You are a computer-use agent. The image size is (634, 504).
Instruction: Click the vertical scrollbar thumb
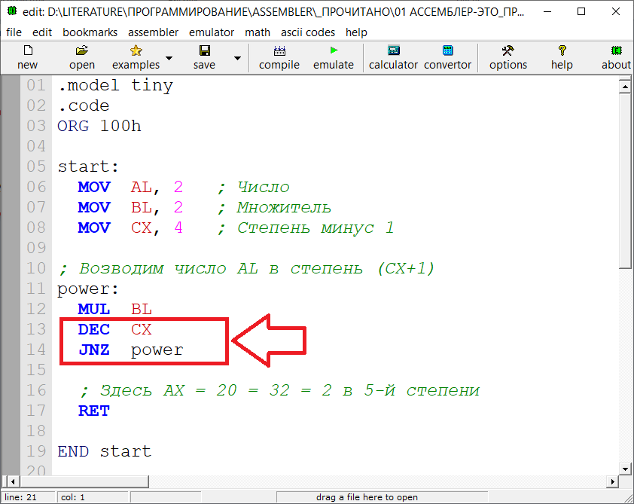pos(625,181)
